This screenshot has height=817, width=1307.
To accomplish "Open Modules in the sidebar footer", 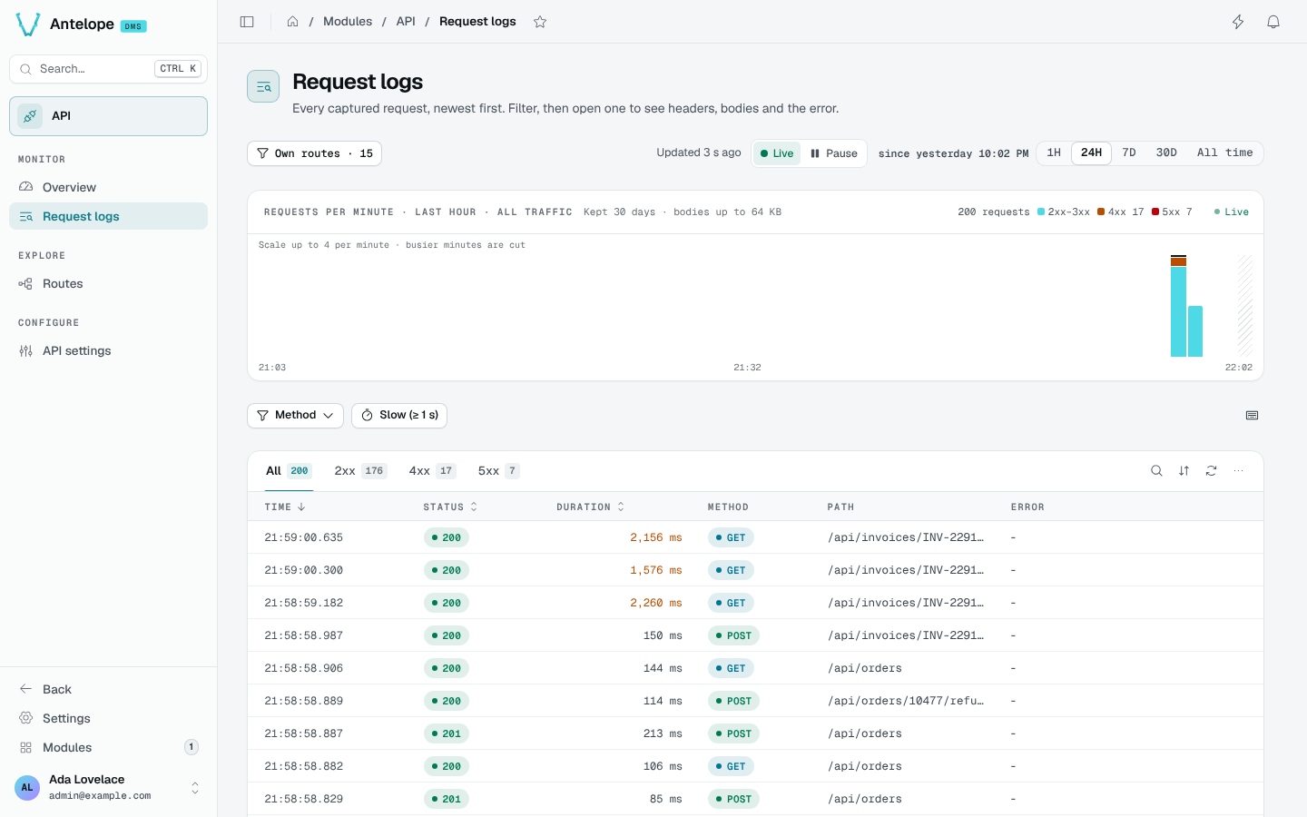I will click(108, 747).
